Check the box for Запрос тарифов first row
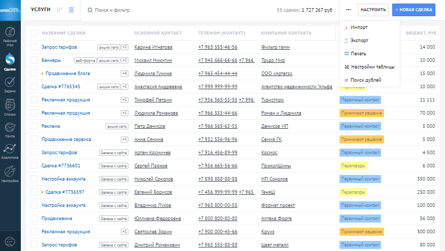445x251 pixels. 34,47
